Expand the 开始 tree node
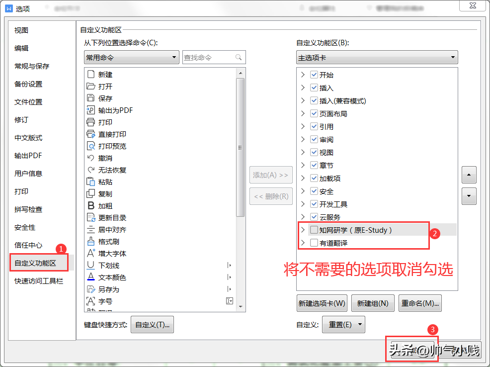The height and width of the screenshot is (367, 490). pos(303,75)
